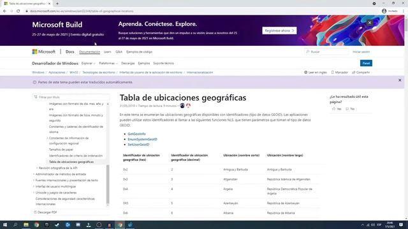The height and width of the screenshot is (229, 408).
Task: Open the notification center icon
Action: 401,225
